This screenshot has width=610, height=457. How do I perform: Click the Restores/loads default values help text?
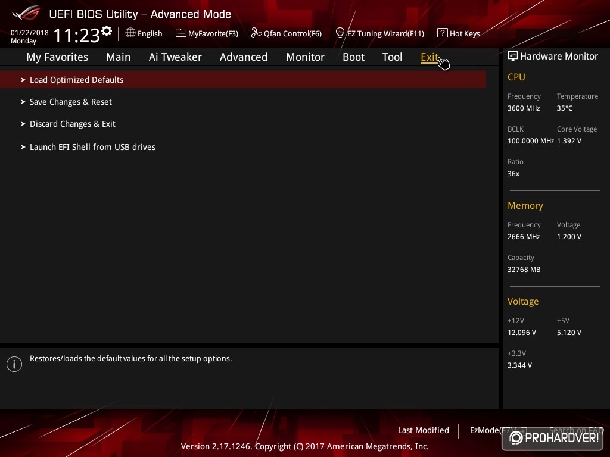(130, 359)
